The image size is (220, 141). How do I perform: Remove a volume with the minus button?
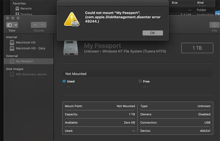43,25
